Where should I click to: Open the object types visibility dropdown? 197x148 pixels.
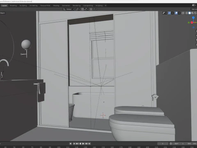165,13
